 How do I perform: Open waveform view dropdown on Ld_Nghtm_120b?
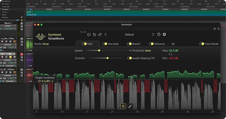[8, 60]
